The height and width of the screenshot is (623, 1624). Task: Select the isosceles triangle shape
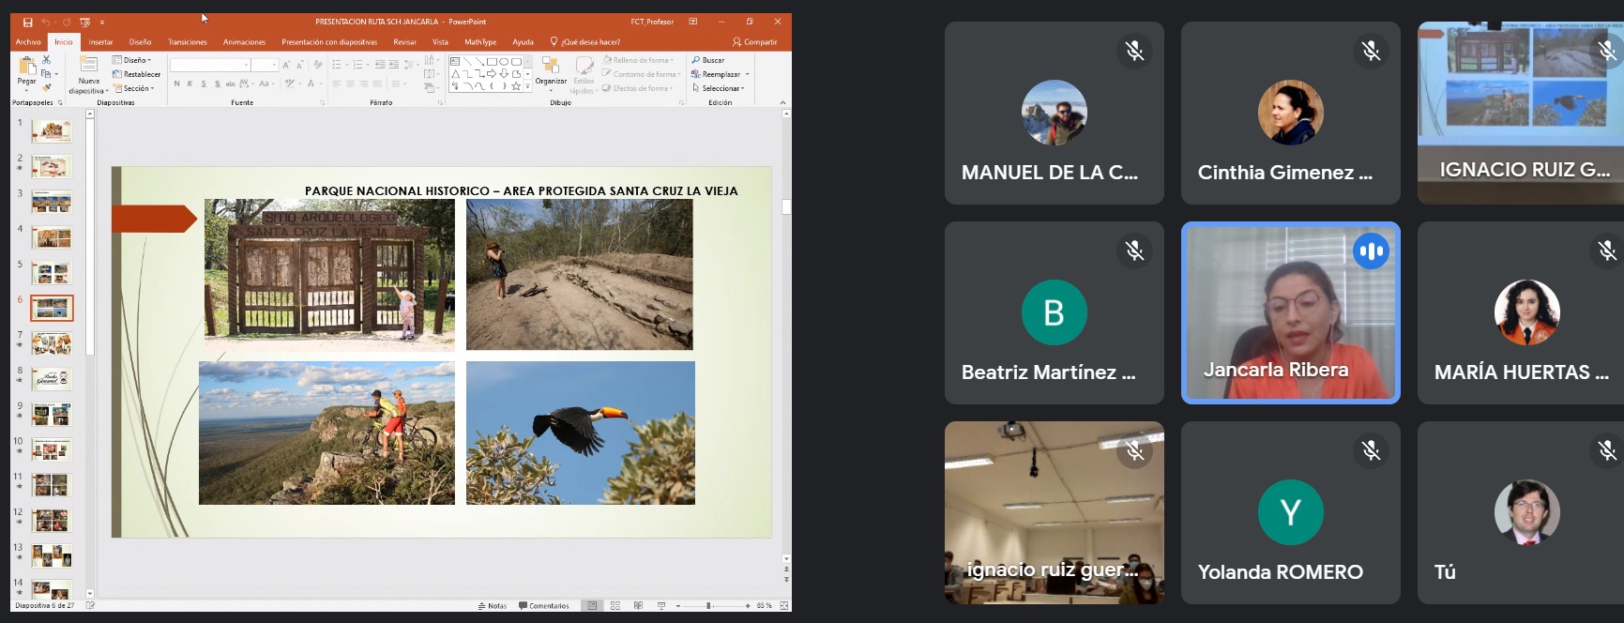(455, 73)
